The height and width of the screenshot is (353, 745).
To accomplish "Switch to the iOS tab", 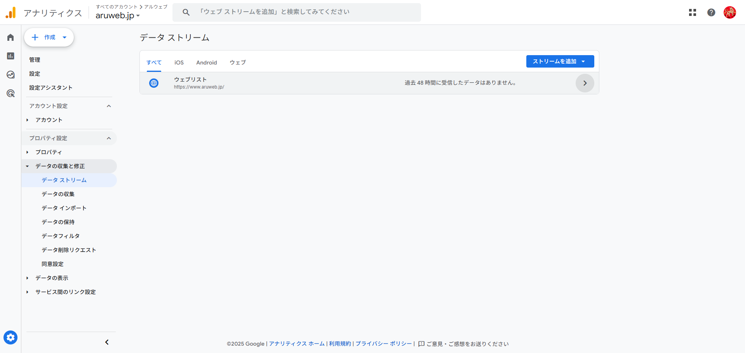I will point(179,63).
